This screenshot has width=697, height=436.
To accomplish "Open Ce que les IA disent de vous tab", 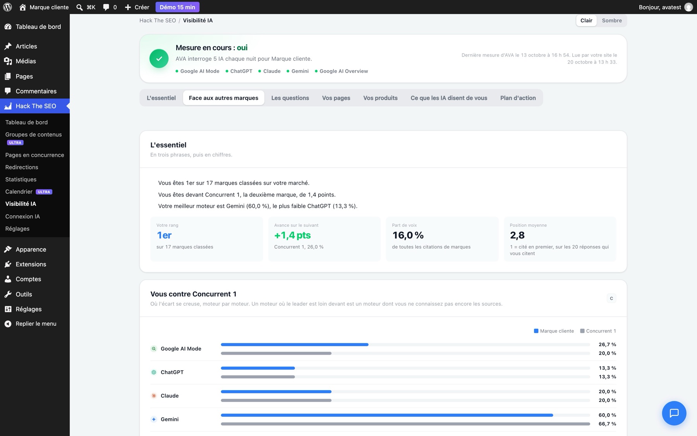I will (449, 98).
